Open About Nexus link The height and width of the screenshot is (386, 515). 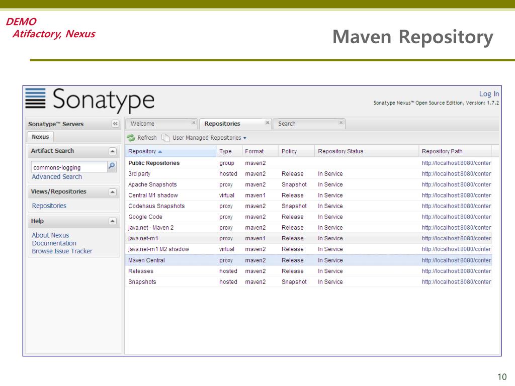coord(50,235)
